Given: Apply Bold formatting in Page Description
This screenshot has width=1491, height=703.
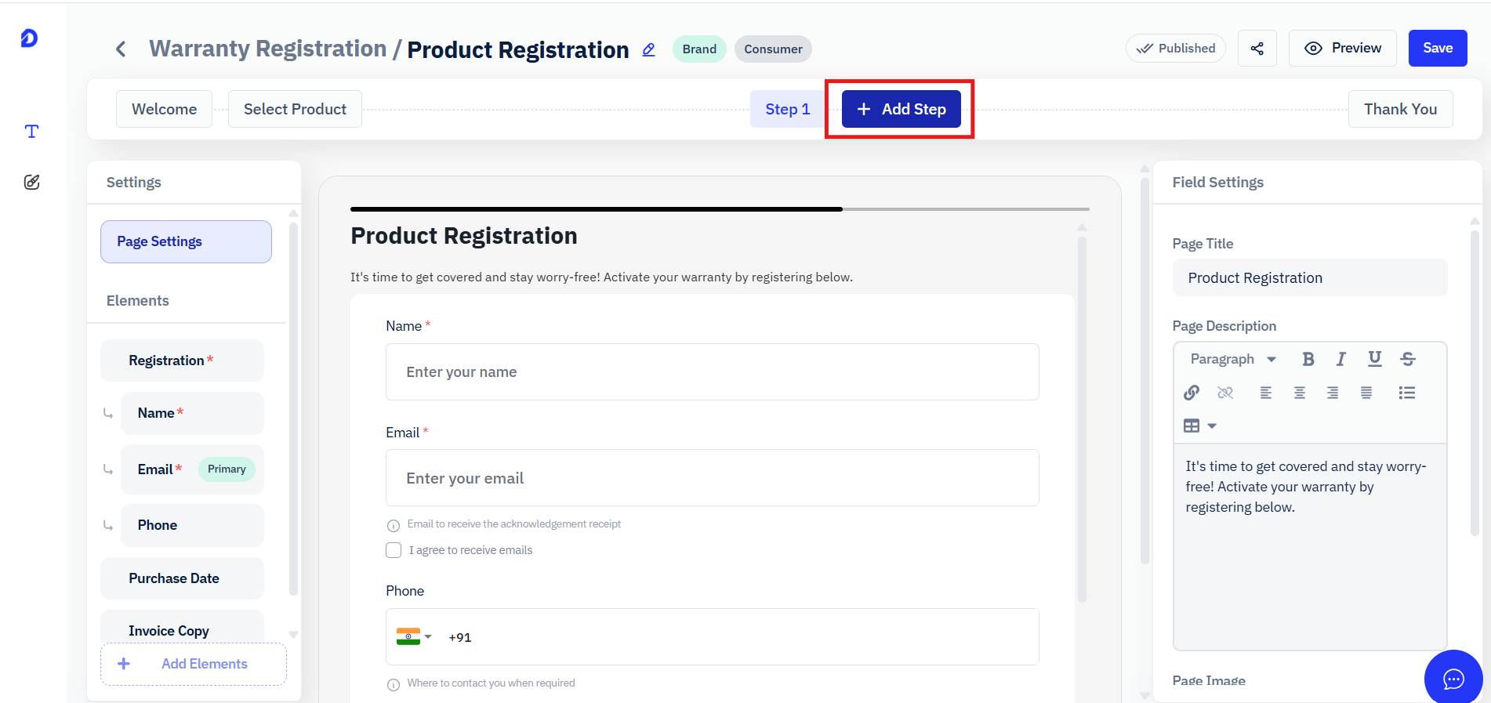Looking at the screenshot, I should pos(1308,359).
